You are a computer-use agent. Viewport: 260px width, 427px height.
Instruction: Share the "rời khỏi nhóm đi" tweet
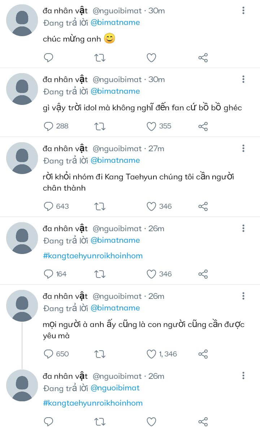click(x=203, y=206)
